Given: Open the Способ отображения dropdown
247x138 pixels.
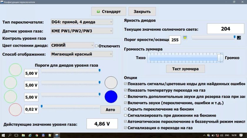Looking at the screenshot, I should (82, 54).
